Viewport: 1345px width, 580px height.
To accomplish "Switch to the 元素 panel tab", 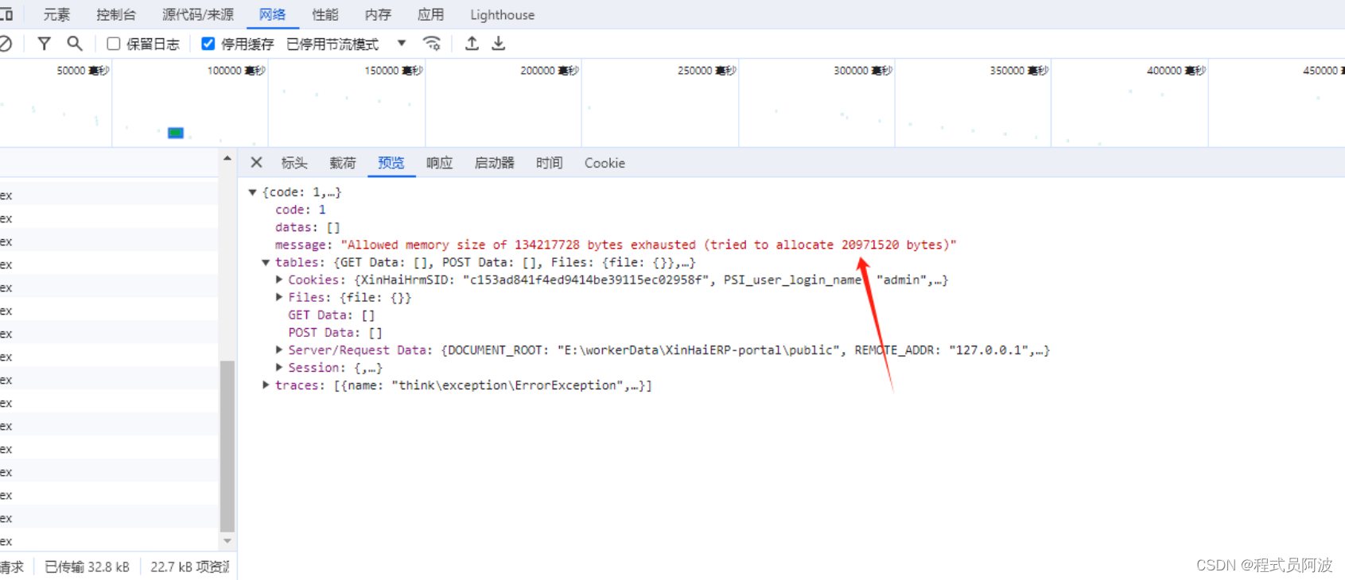I will (x=56, y=14).
